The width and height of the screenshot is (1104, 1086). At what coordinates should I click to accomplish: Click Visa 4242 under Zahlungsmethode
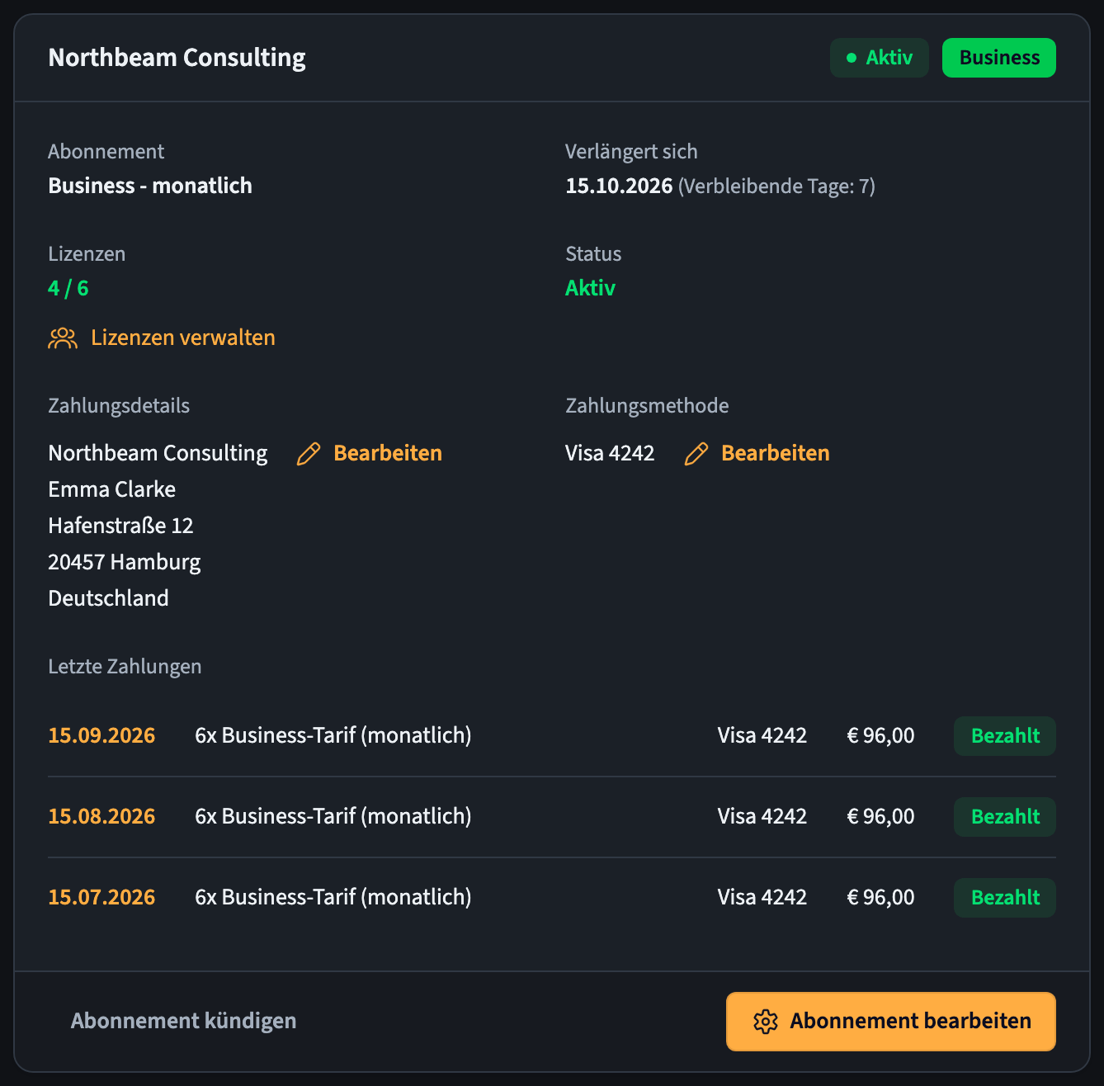[610, 453]
